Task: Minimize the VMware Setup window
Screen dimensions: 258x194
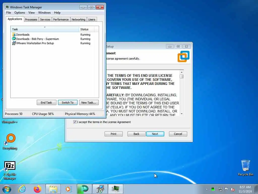Action: coord(170,46)
